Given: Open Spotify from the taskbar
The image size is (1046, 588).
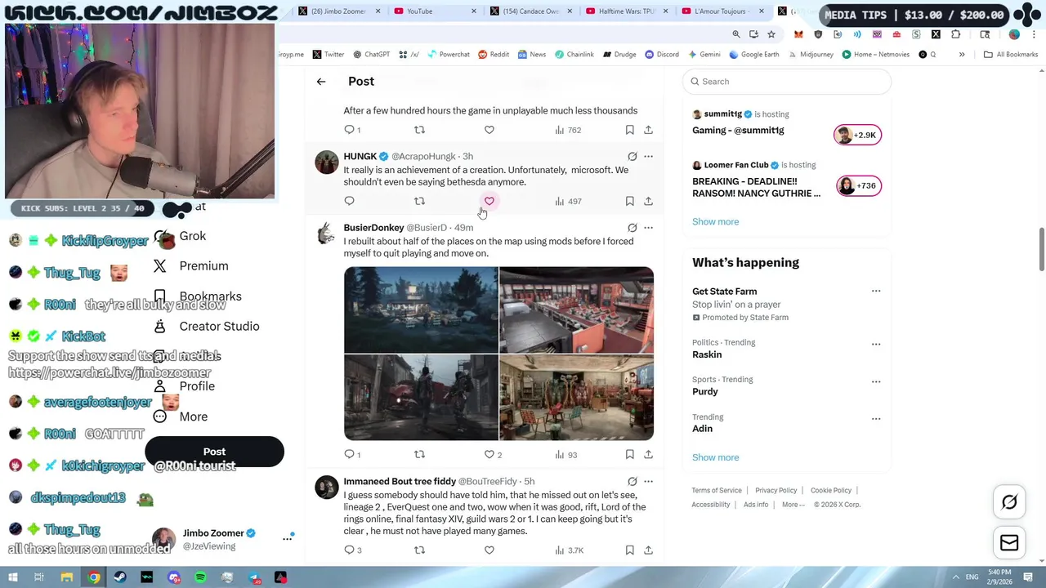Looking at the screenshot, I should pyautogui.click(x=200, y=577).
